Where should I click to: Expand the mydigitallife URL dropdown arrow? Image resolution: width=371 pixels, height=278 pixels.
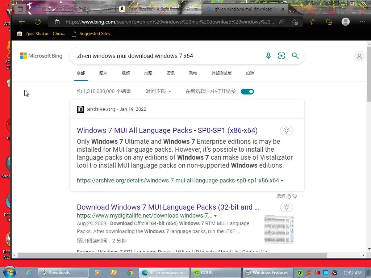point(215,216)
